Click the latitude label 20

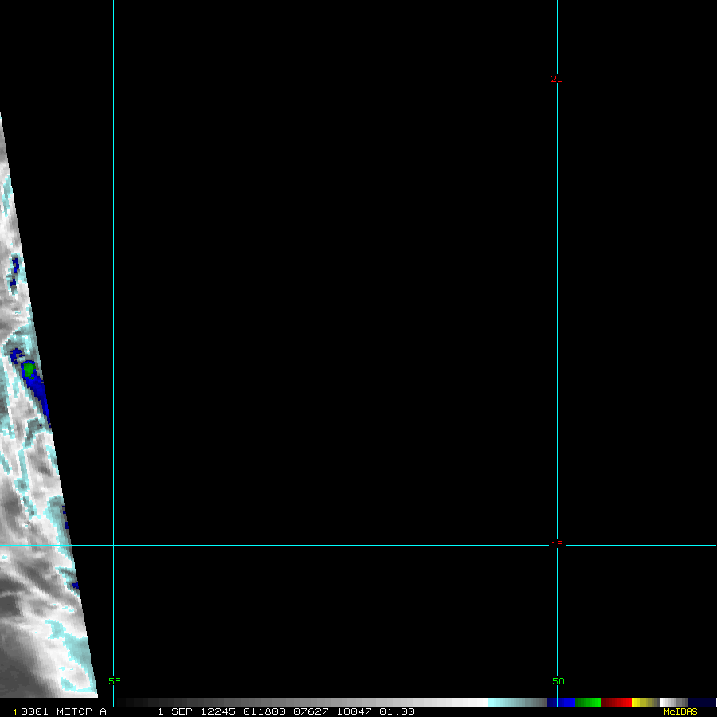tap(557, 79)
